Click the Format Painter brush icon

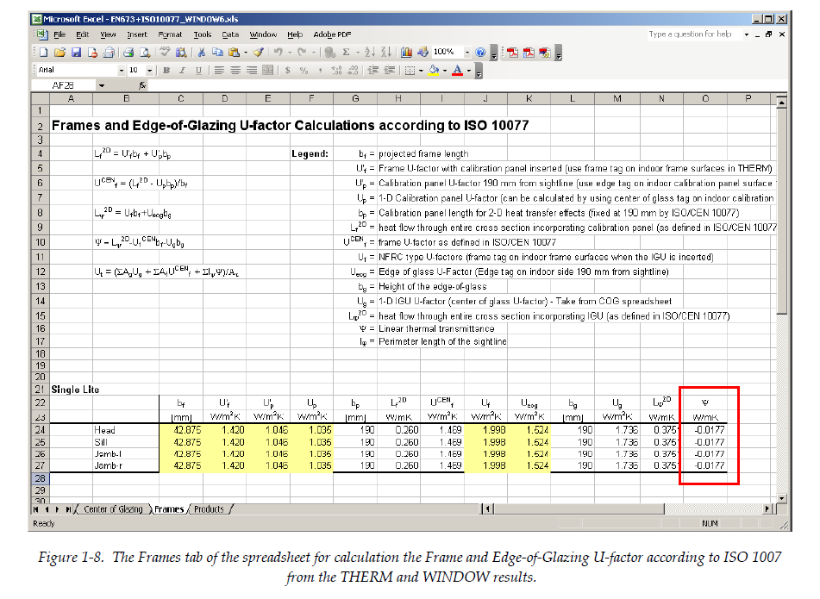(257, 53)
